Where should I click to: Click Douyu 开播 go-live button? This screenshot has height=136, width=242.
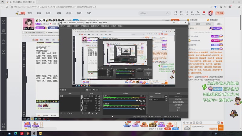pos(220,13)
